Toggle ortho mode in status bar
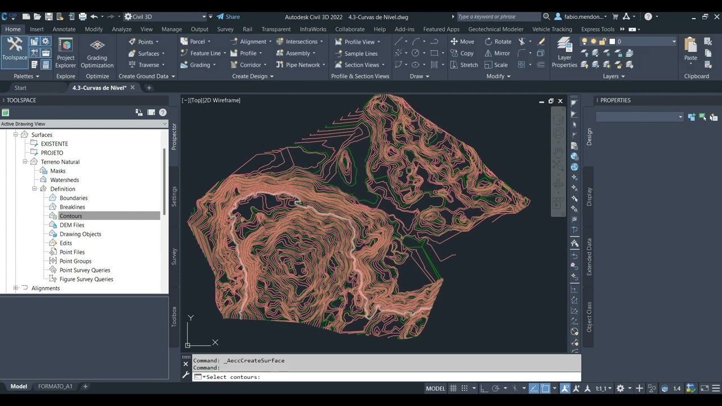Viewport: 722px width, 406px height. [484, 389]
